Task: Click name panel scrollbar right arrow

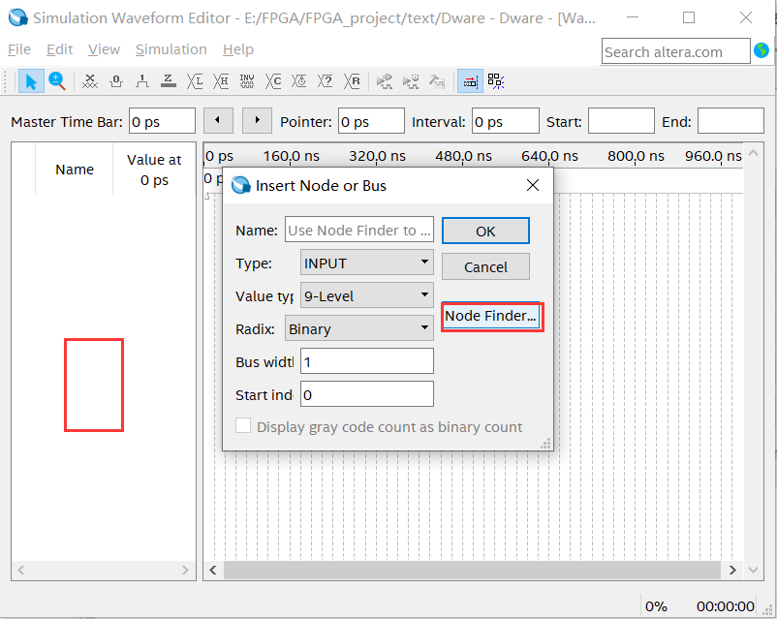Action: click(185, 571)
